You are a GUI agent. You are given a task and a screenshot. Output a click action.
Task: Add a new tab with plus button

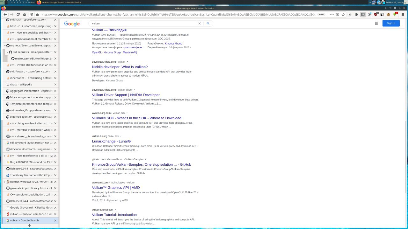(29, 226)
